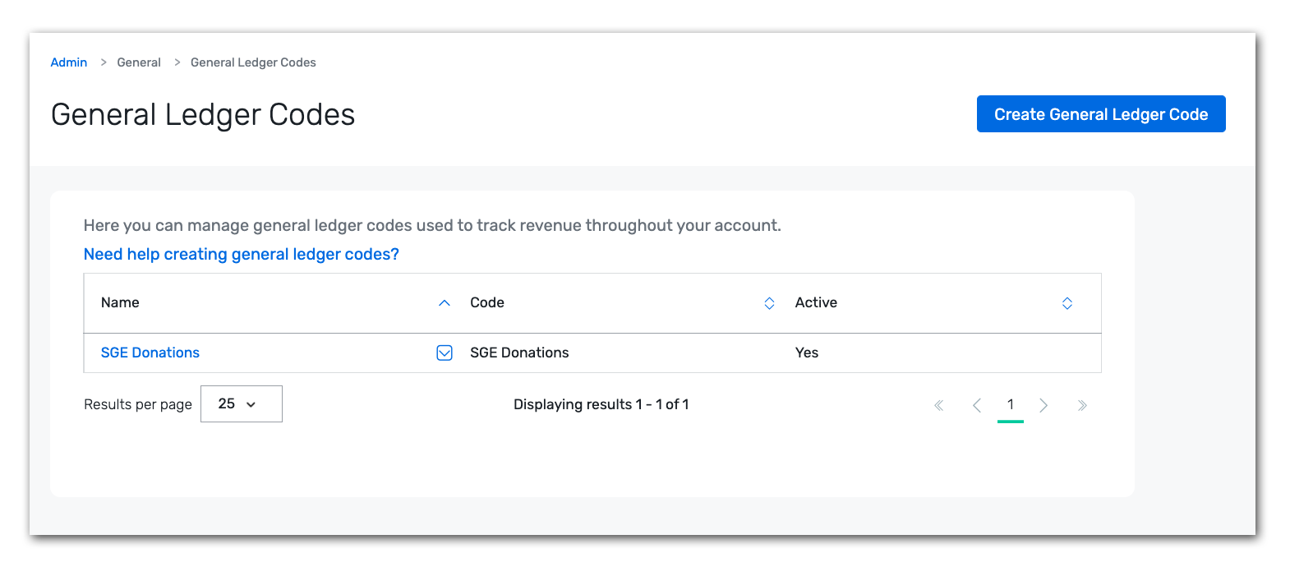Select page 1 in the pagination control

click(x=1011, y=404)
